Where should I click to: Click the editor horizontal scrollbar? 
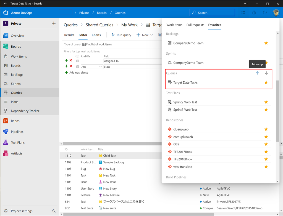pyautogui.click(x=112, y=143)
